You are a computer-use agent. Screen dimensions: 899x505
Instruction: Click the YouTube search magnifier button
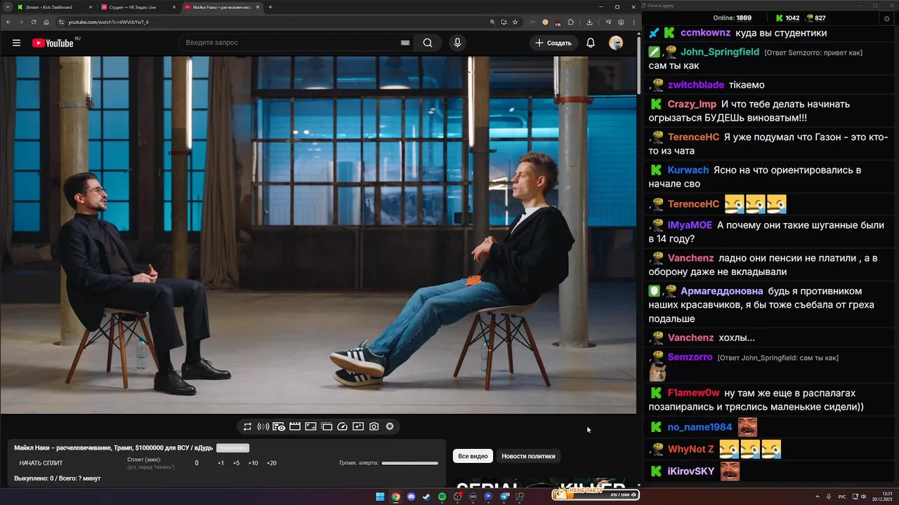coord(428,43)
